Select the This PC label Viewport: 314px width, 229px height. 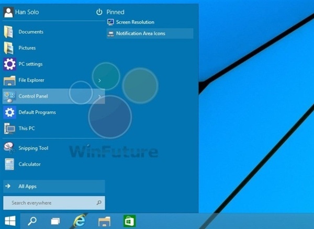(27, 129)
